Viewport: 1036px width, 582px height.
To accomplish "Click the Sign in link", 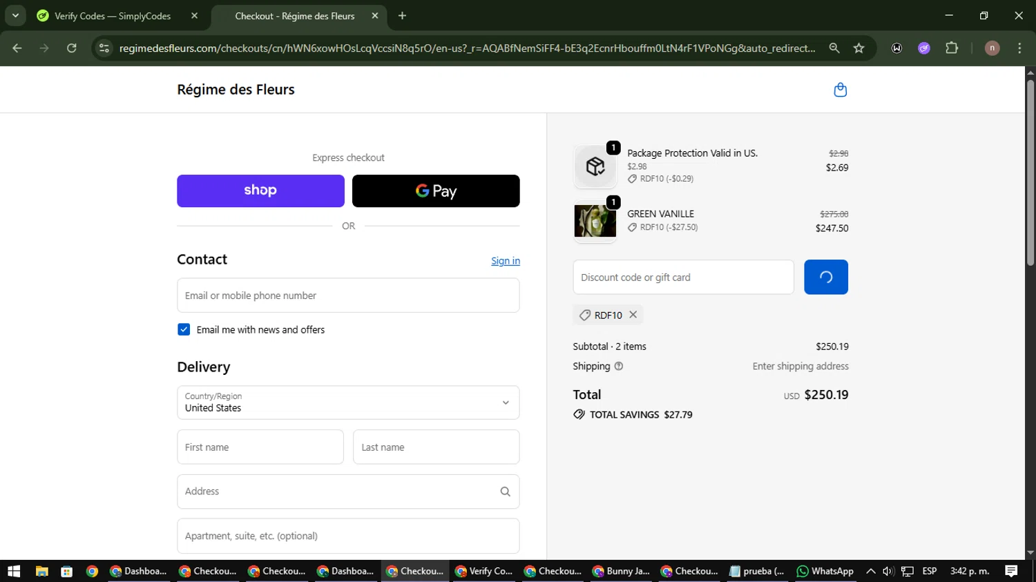I will (506, 261).
